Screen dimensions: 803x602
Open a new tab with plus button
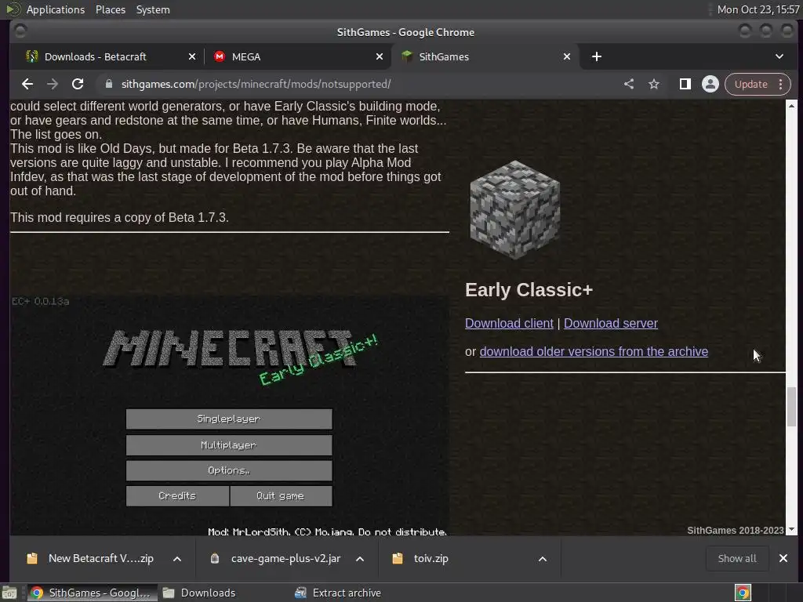597,56
